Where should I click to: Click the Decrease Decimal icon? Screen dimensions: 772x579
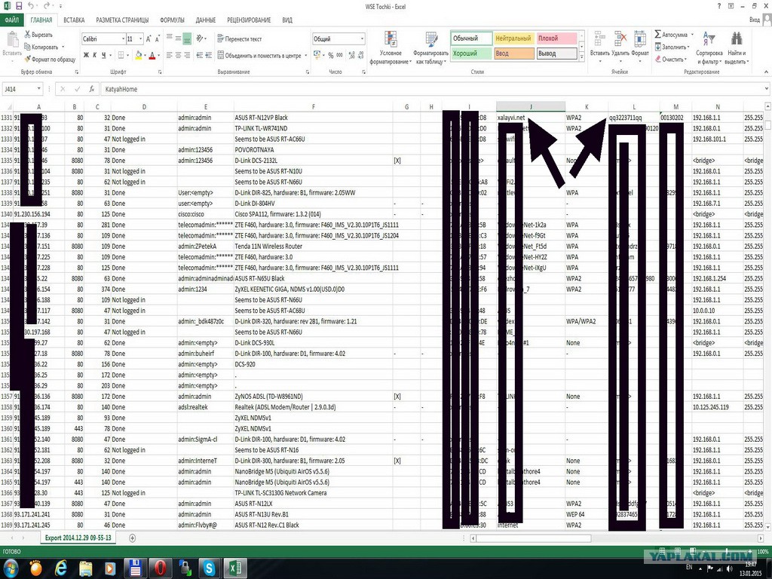(x=361, y=55)
